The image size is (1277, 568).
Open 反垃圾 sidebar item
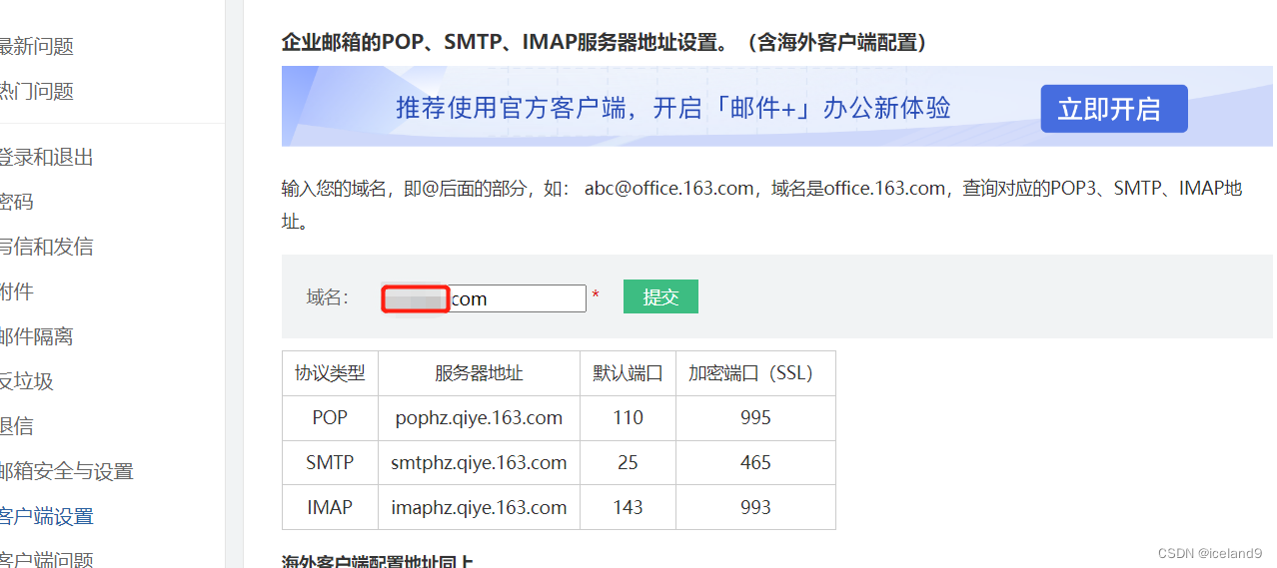click(26, 381)
